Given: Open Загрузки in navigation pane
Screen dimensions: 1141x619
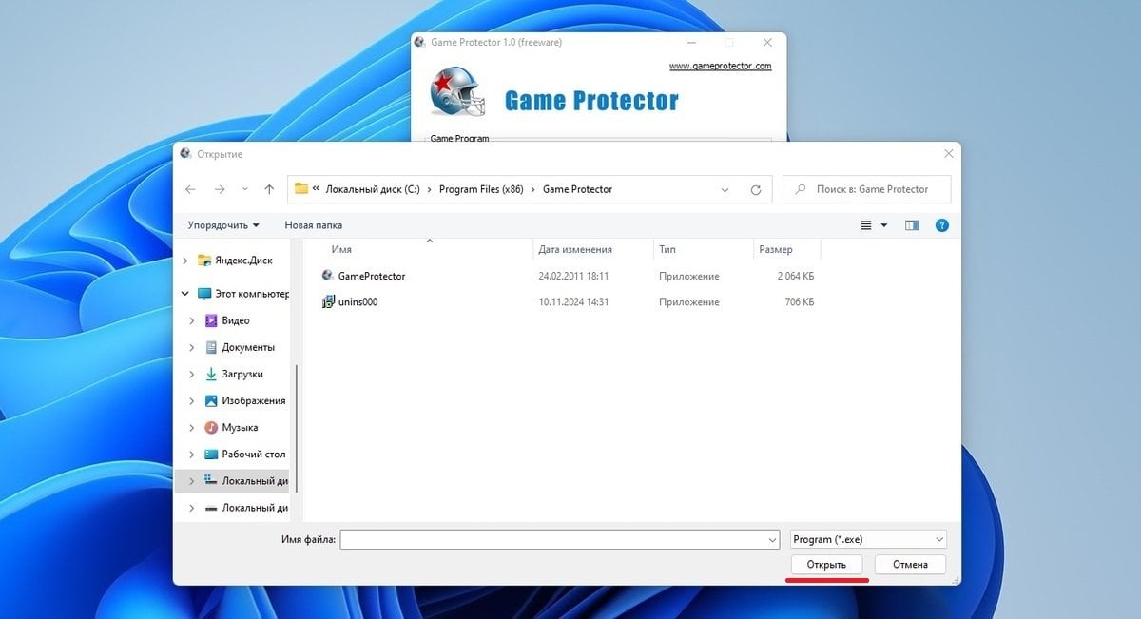Looking at the screenshot, I should coord(242,374).
